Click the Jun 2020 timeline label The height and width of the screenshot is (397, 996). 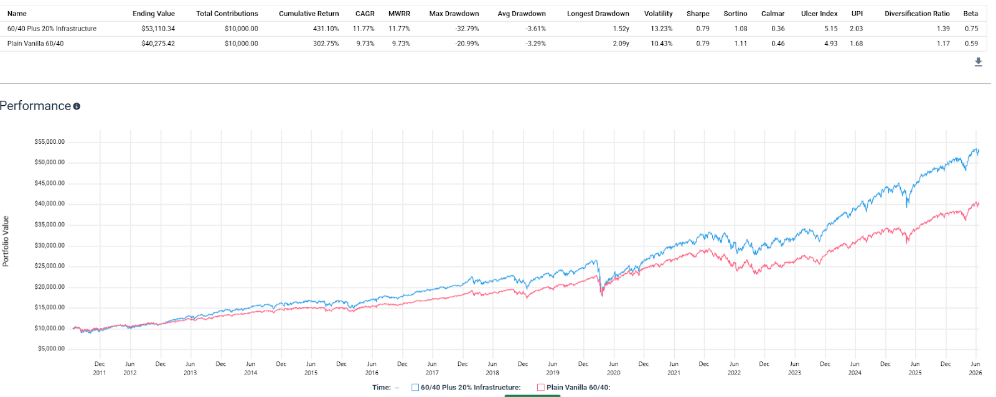(613, 368)
